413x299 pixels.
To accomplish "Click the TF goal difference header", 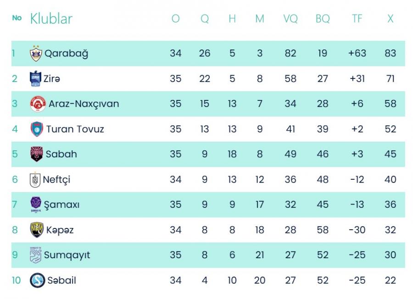I will click(x=357, y=19).
